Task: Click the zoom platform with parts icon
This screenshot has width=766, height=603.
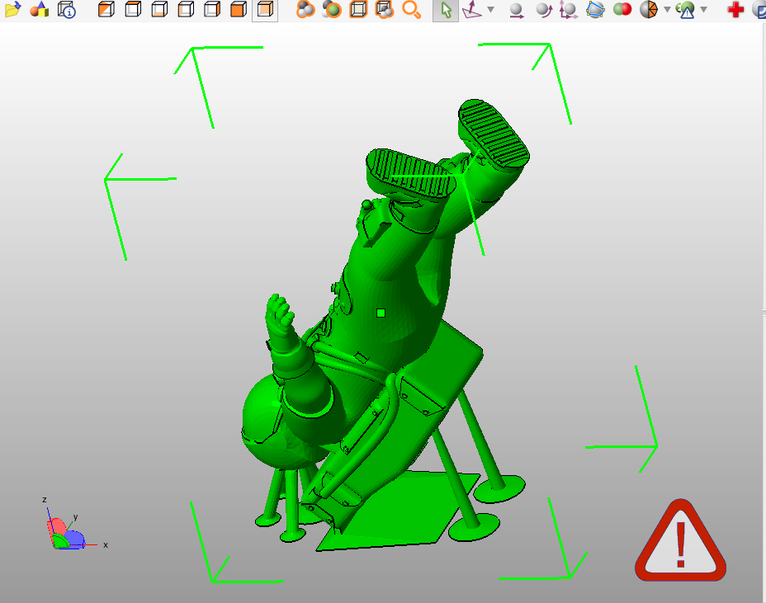Action: 385,9
